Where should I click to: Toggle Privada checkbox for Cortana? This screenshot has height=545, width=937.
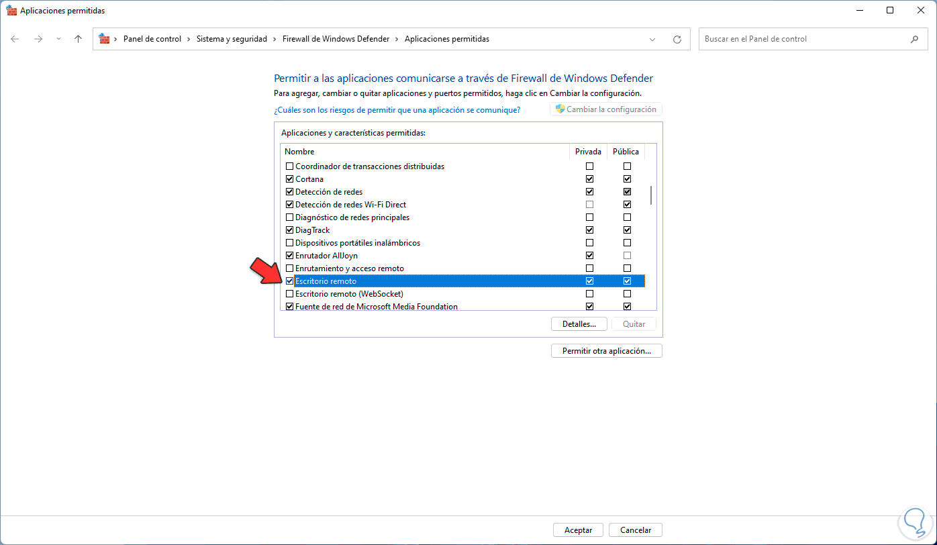pos(589,179)
